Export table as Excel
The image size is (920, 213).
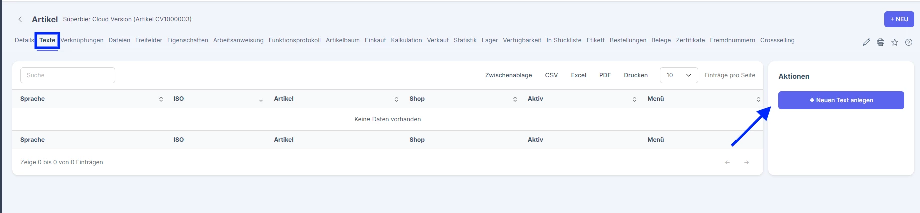[578, 75]
